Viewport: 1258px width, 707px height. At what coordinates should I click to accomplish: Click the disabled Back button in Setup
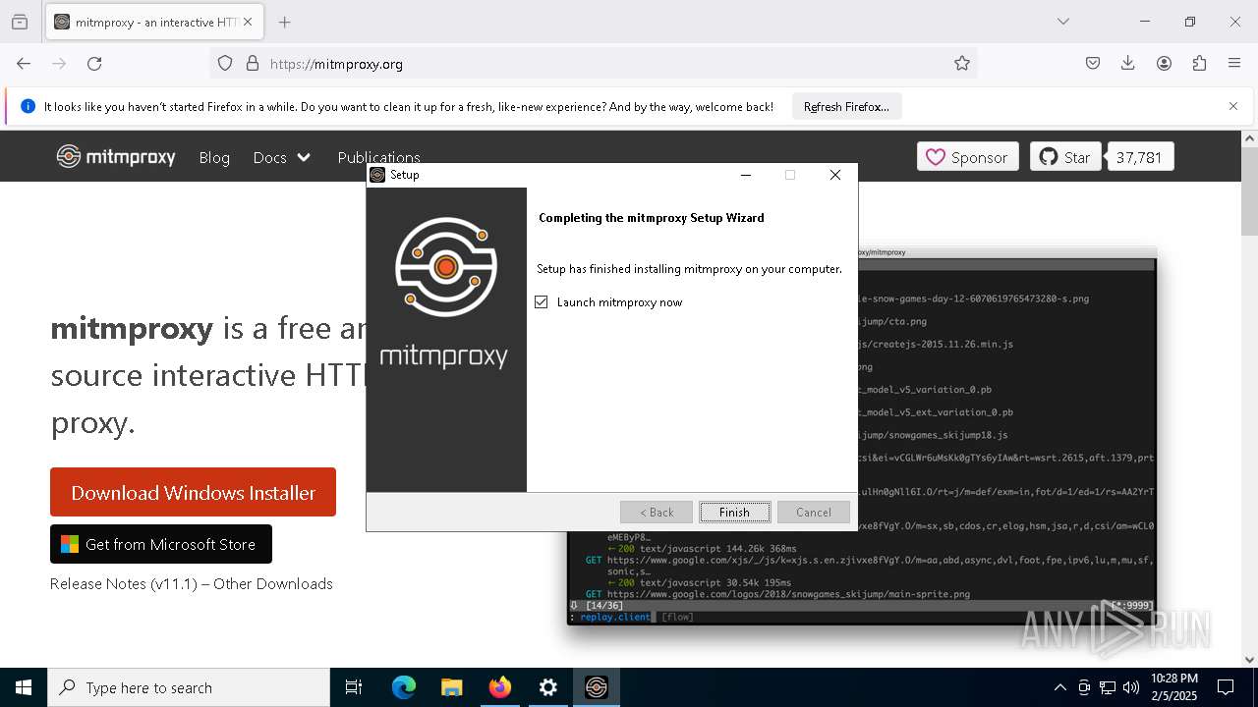click(657, 512)
